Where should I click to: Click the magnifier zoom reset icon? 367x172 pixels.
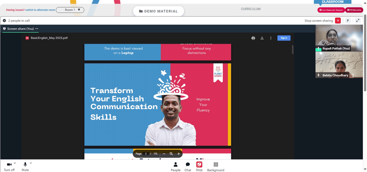171,154
